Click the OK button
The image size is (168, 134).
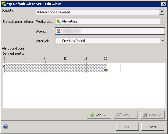(127, 127)
